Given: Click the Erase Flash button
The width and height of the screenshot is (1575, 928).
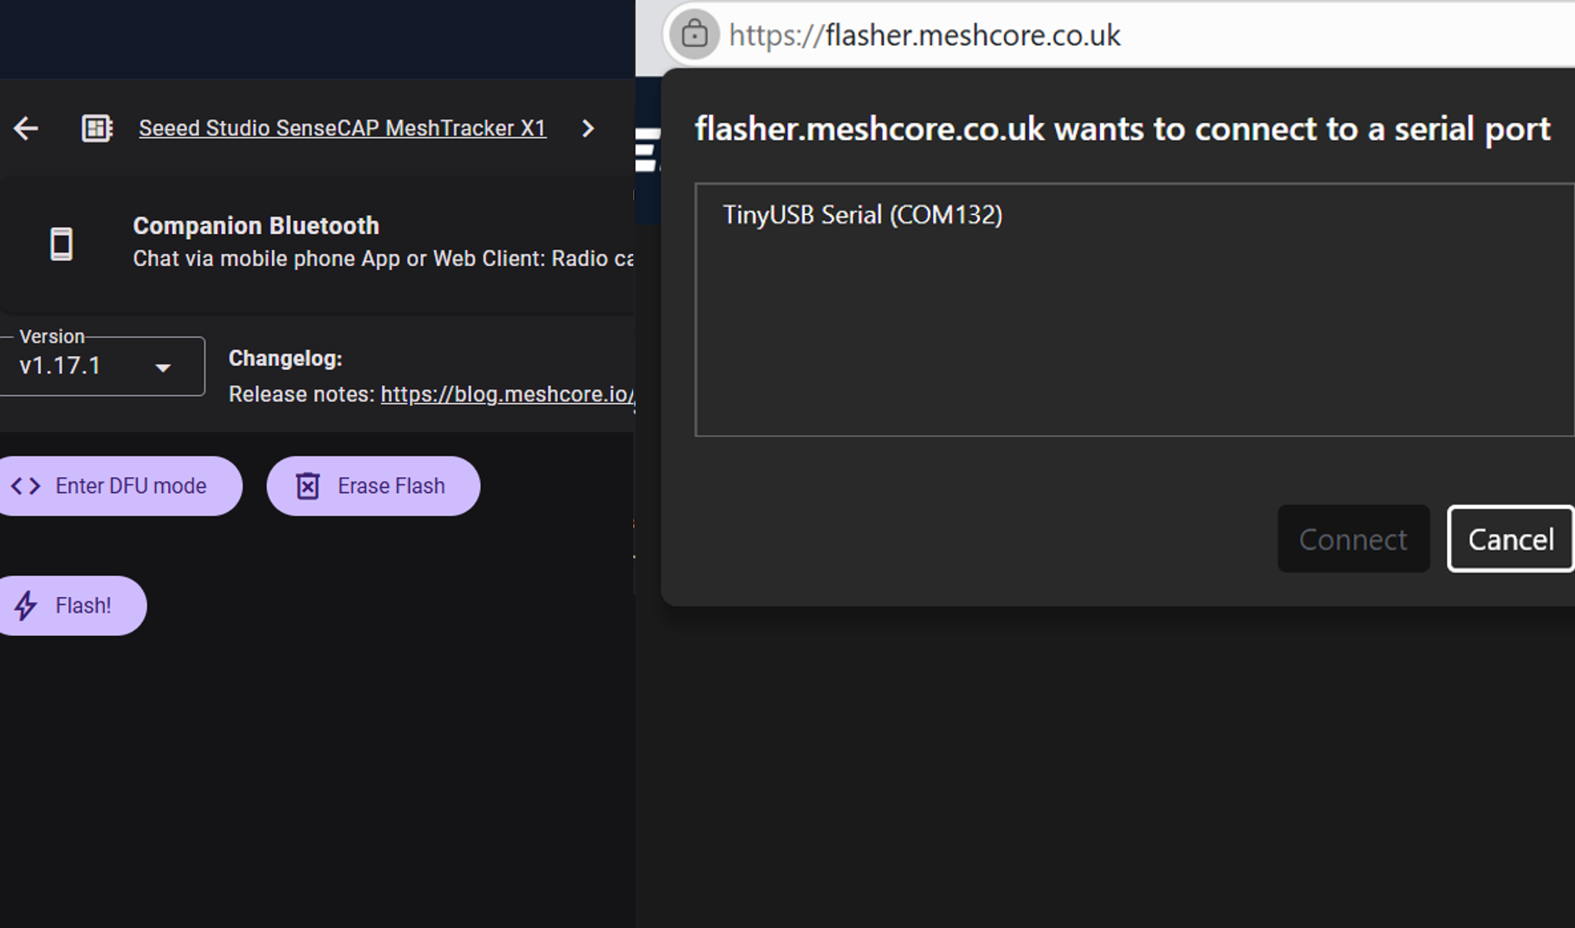Looking at the screenshot, I should tap(373, 486).
